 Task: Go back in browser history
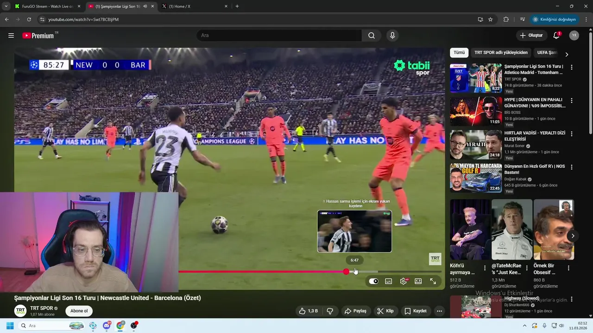[6, 19]
